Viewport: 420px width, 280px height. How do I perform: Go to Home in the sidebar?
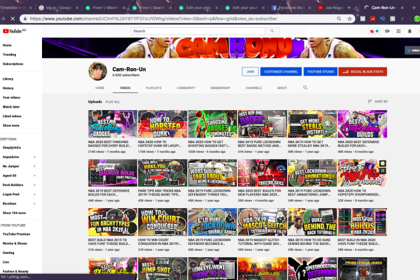(7, 45)
